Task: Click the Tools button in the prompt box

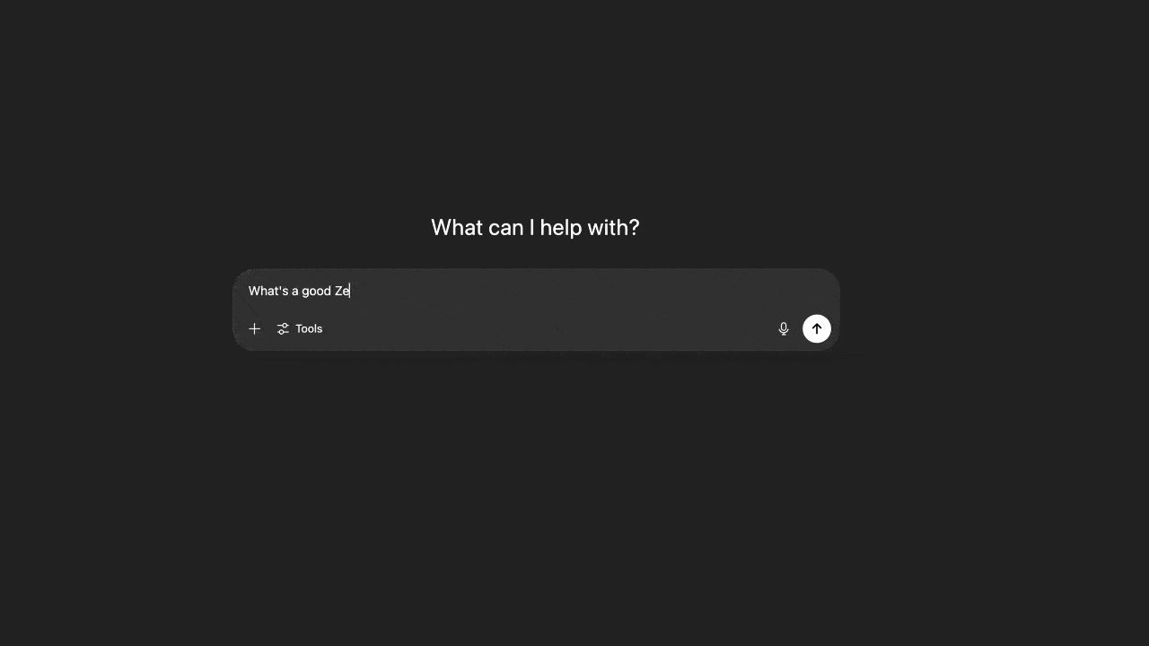Action: tap(300, 329)
